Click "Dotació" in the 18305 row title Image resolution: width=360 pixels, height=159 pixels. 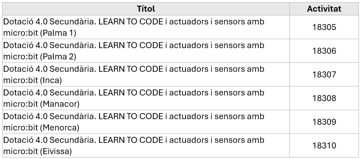pyautogui.click(x=17, y=21)
